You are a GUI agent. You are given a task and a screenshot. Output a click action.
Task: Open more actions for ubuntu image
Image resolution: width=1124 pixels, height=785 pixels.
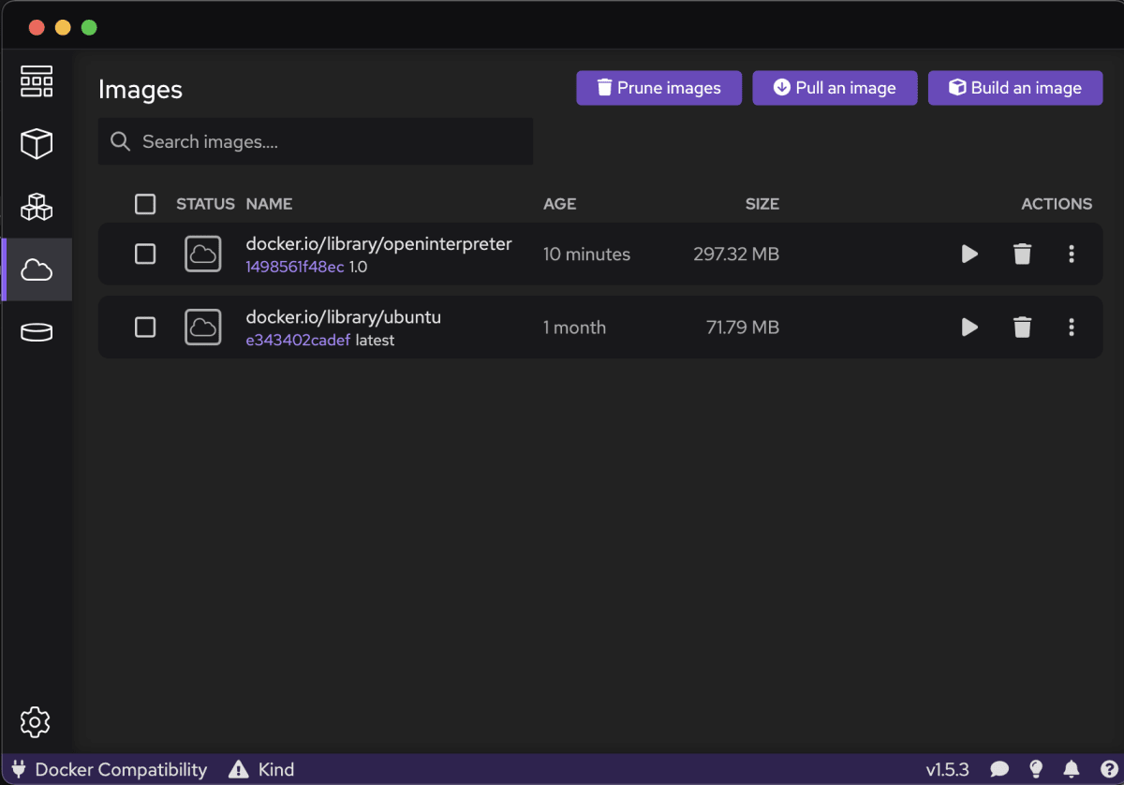(x=1072, y=327)
